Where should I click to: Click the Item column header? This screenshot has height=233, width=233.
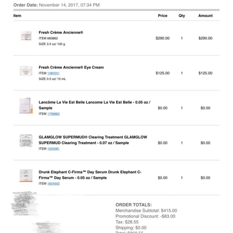pos(17,16)
